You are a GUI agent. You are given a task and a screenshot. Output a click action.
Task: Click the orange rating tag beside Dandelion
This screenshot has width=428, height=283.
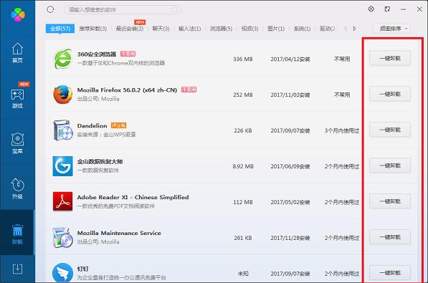click(x=118, y=125)
